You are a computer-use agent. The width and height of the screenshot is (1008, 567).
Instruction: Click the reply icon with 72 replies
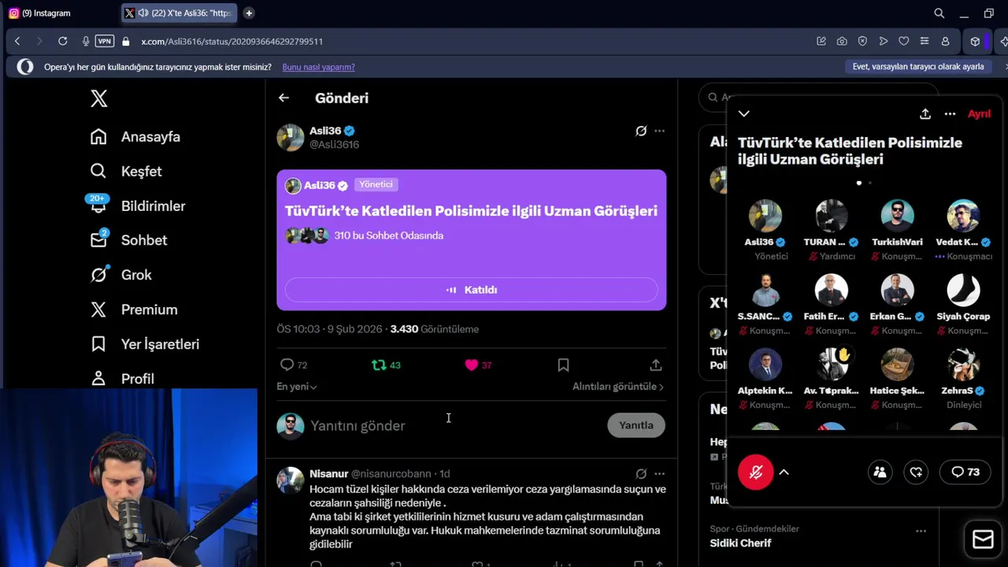[287, 365]
